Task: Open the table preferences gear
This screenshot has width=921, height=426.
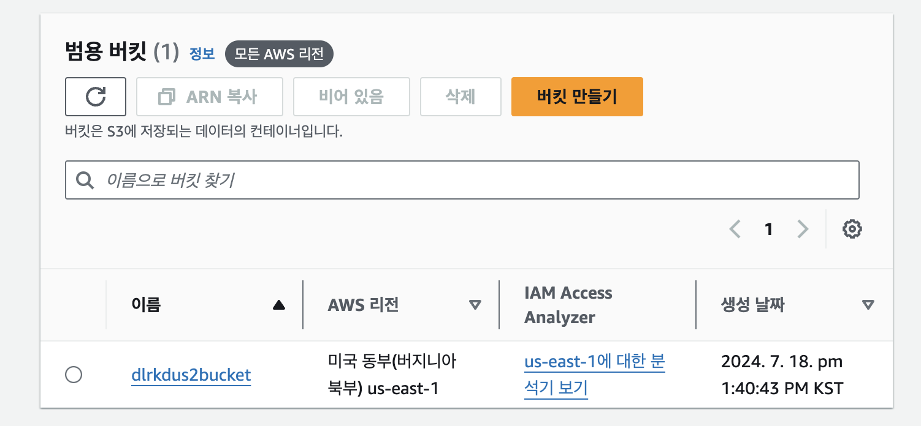Action: (x=853, y=228)
